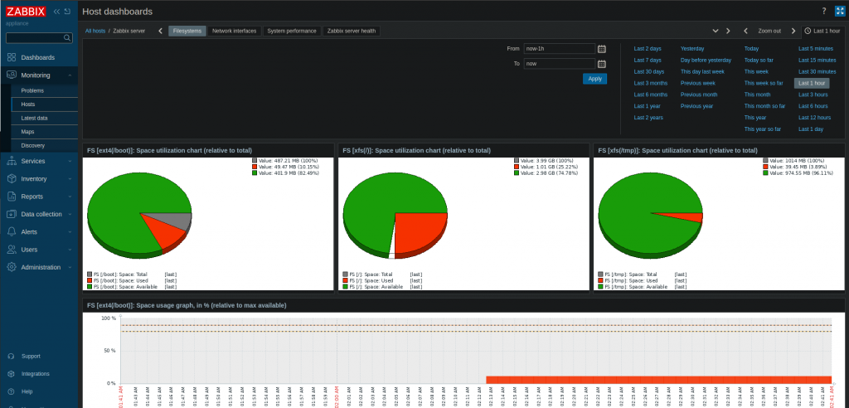Expand the Reports menu chevron

70,197
